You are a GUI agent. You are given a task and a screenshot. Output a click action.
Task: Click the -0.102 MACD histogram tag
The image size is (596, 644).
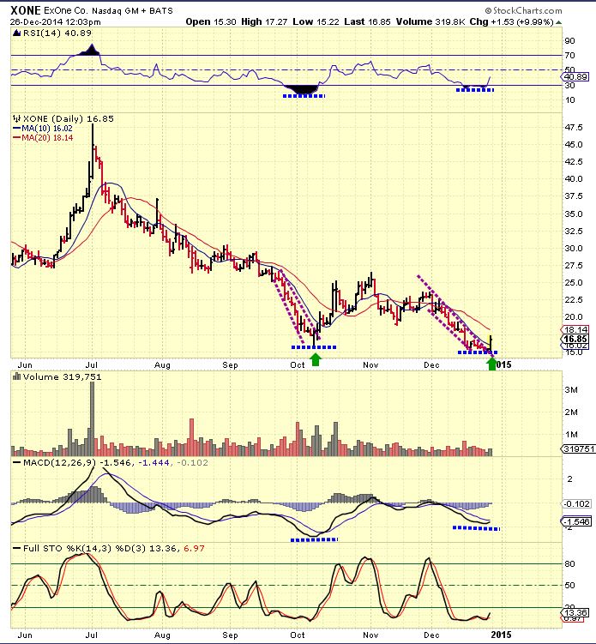click(x=576, y=504)
